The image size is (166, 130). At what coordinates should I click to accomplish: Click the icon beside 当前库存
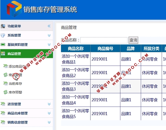pos(5,83)
